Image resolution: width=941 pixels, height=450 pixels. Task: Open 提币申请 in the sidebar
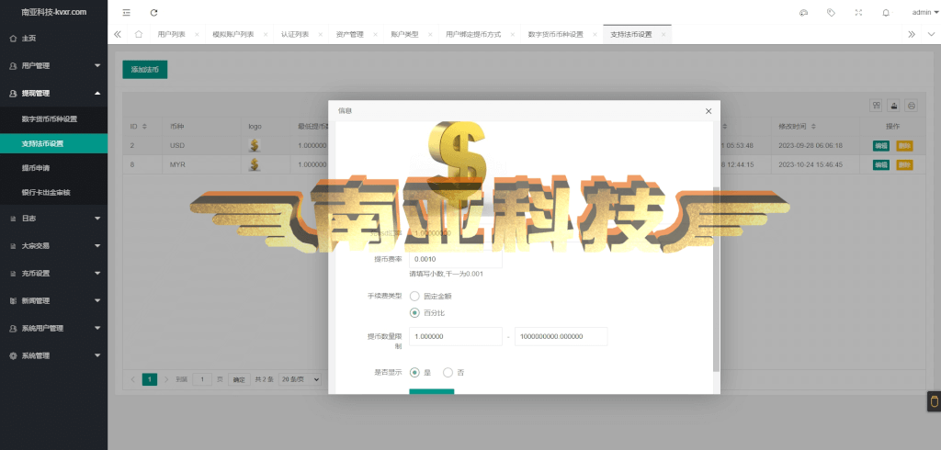(x=54, y=168)
